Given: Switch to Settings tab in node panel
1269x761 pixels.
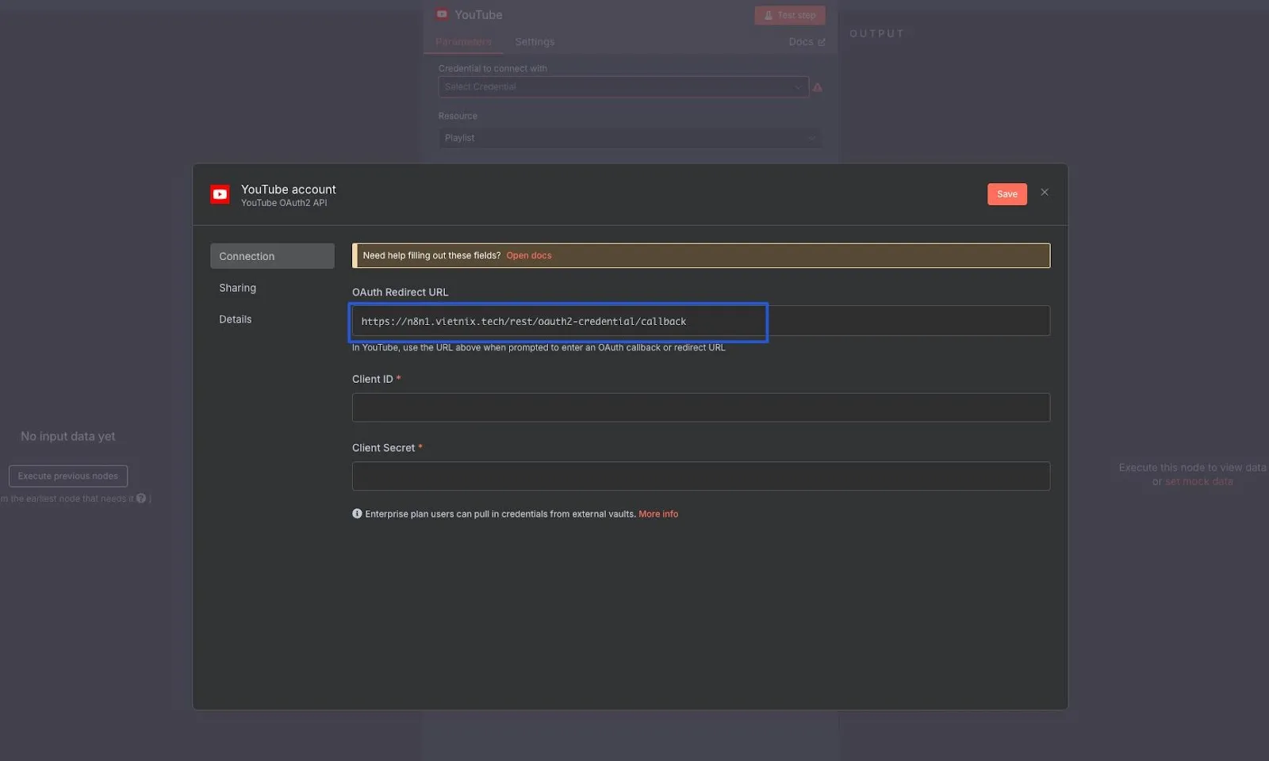Looking at the screenshot, I should click(x=535, y=42).
